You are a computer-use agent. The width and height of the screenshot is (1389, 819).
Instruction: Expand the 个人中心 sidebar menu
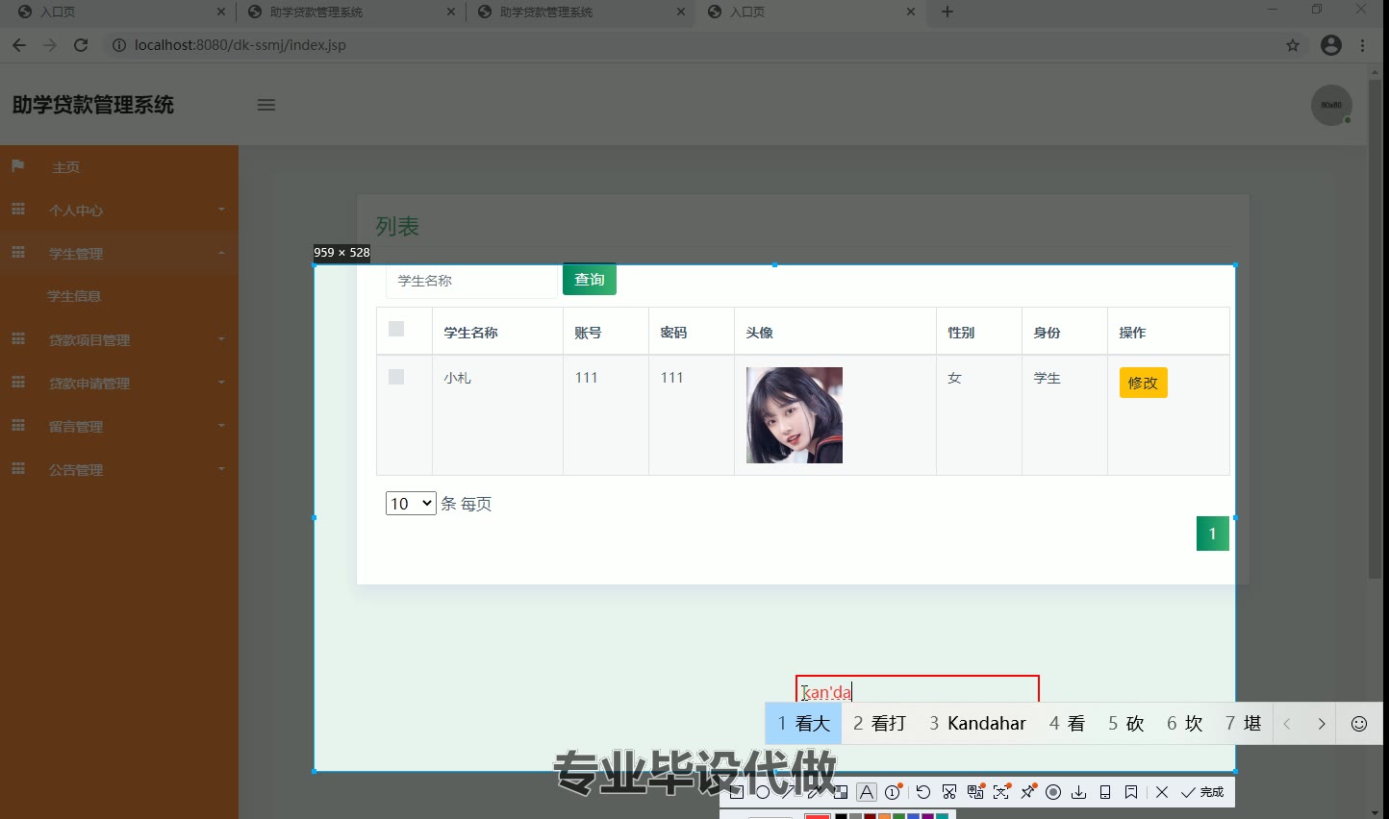[119, 210]
